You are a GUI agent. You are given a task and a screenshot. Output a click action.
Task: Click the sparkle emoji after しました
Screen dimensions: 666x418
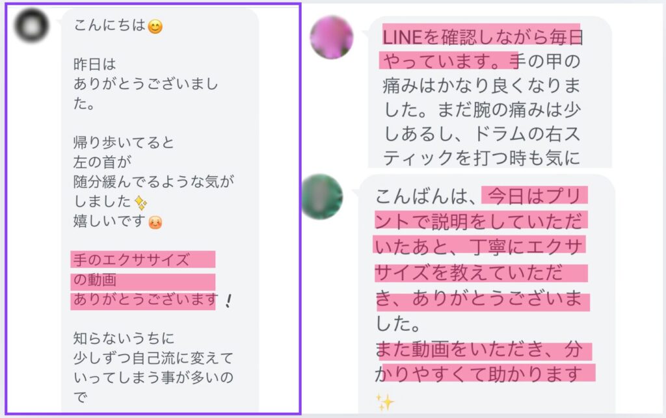pos(140,202)
